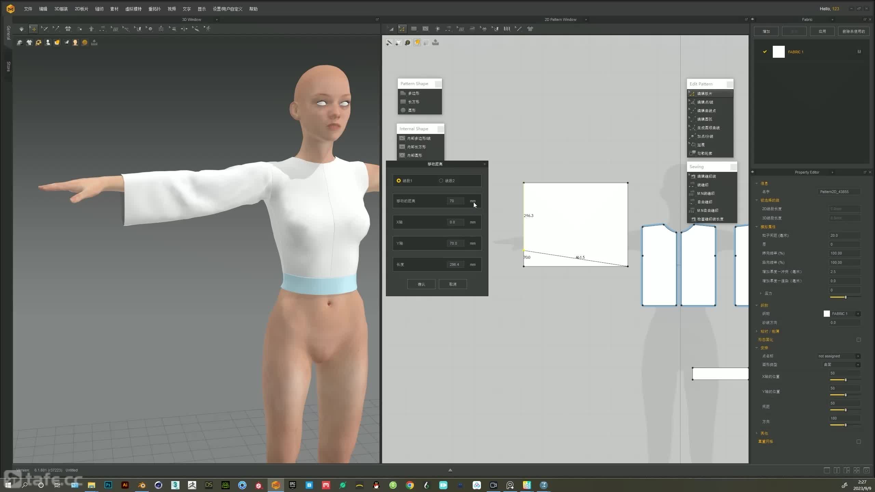Click the FABRIC 1 white color swatch
The image size is (875, 492).
(779, 52)
